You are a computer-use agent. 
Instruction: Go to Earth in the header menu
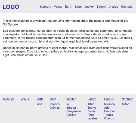[x=69, y=7]
